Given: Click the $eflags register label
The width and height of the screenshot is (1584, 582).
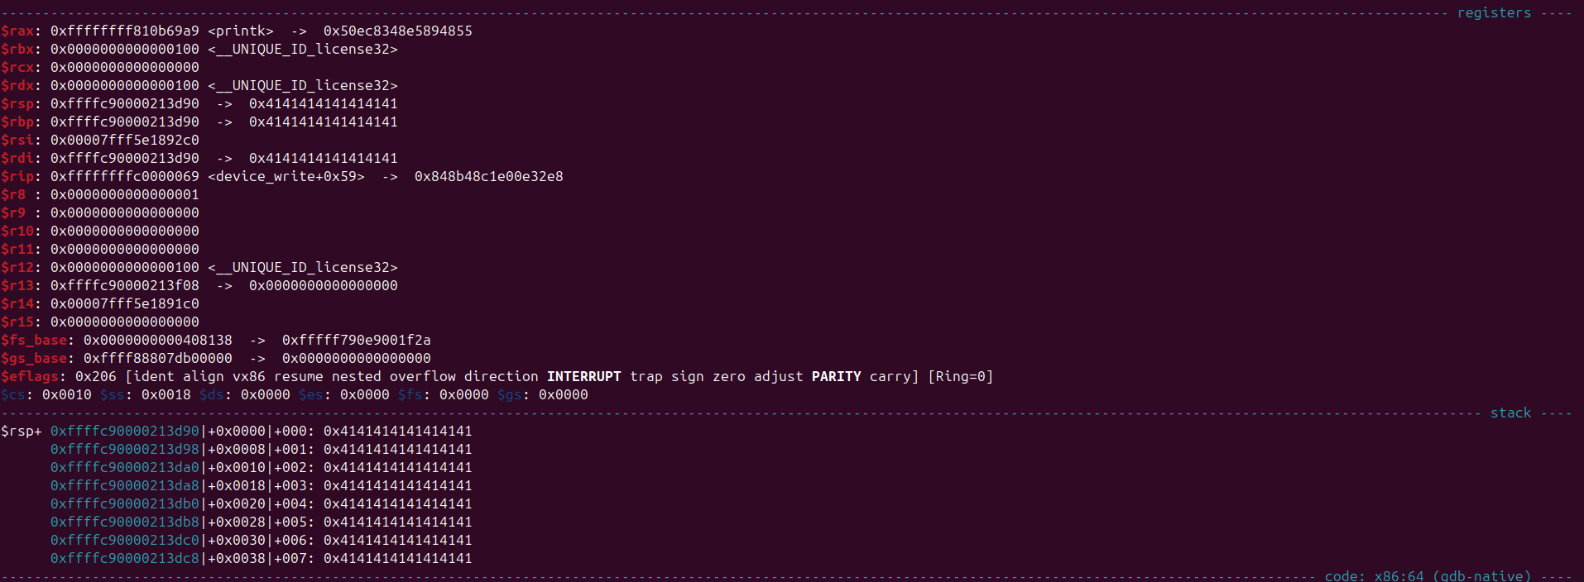Looking at the screenshot, I should 30,376.
